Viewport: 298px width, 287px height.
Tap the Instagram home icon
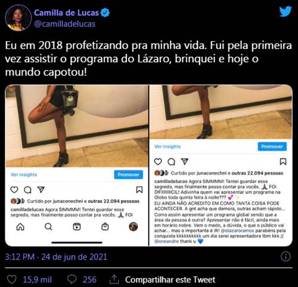click(20, 226)
